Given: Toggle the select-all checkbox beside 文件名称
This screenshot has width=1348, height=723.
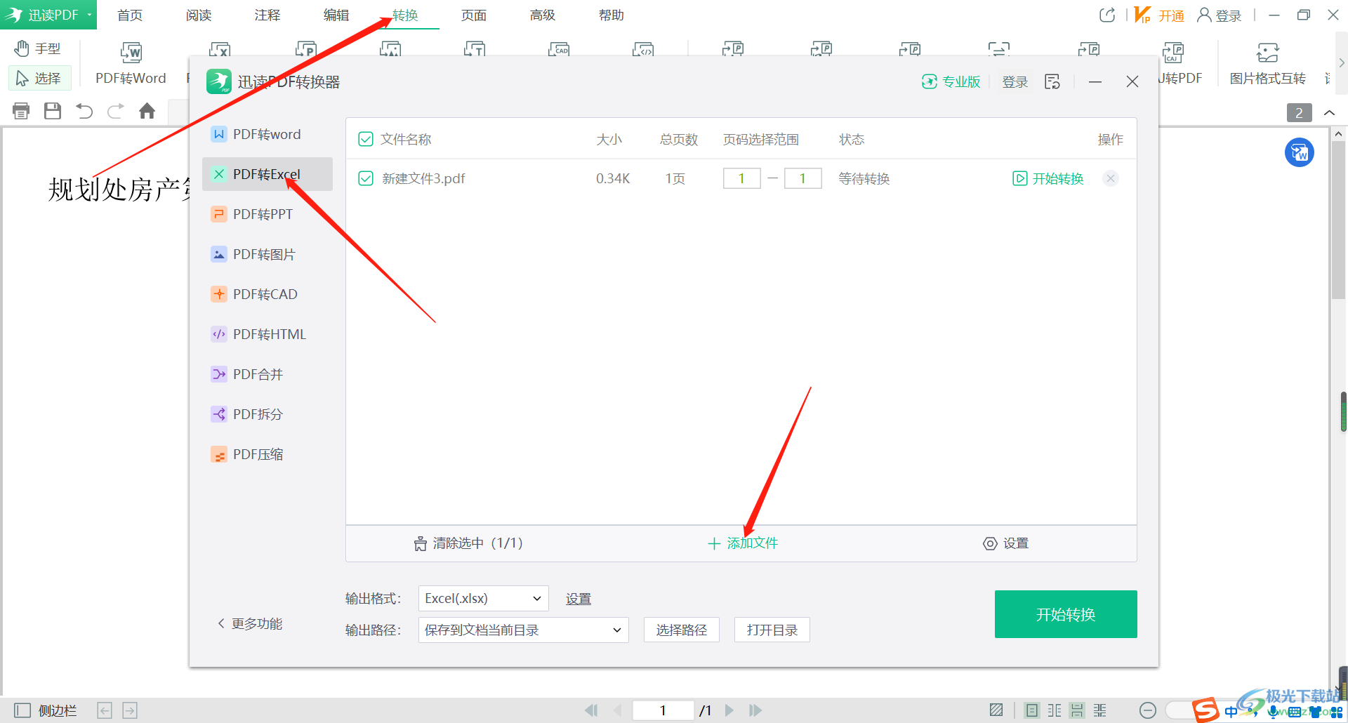Looking at the screenshot, I should [x=366, y=139].
